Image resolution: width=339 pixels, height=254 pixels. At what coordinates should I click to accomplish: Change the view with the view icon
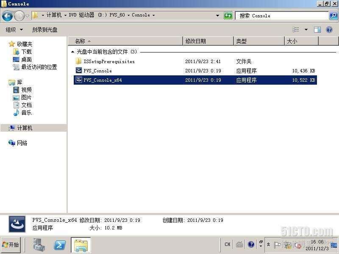pyautogui.click(x=296, y=30)
